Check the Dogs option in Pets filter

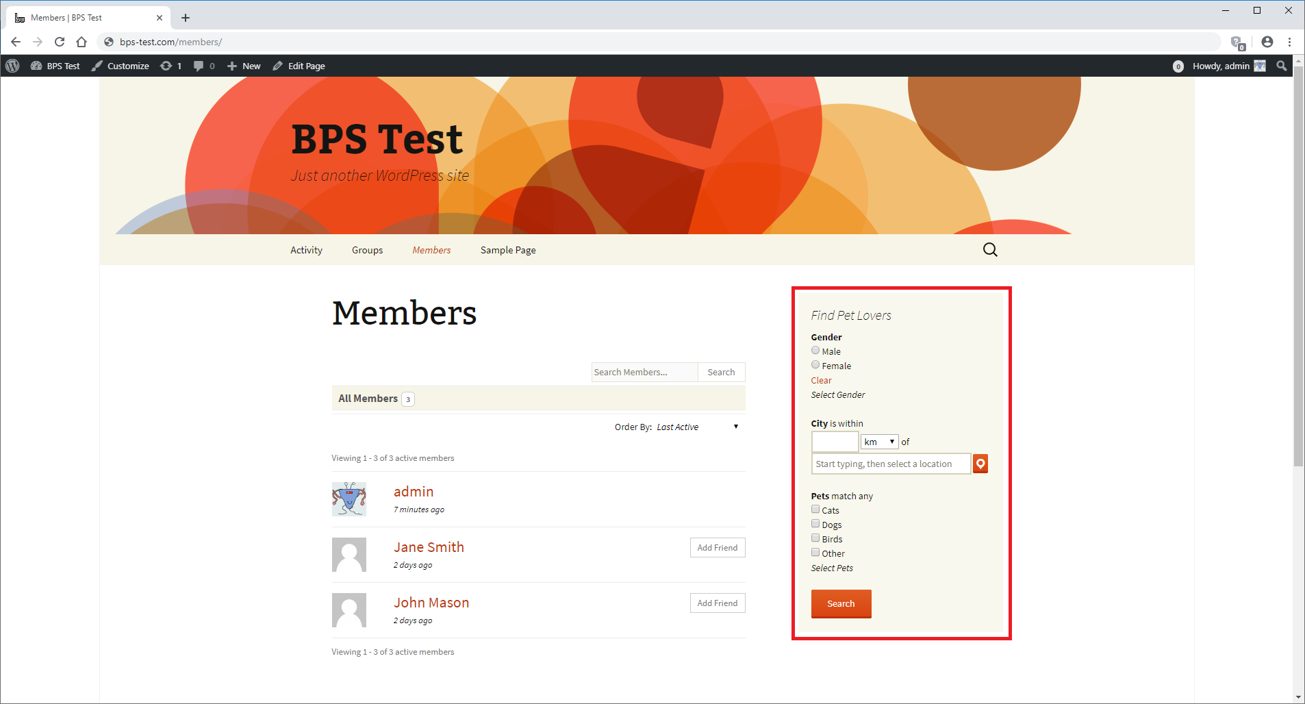pos(815,523)
